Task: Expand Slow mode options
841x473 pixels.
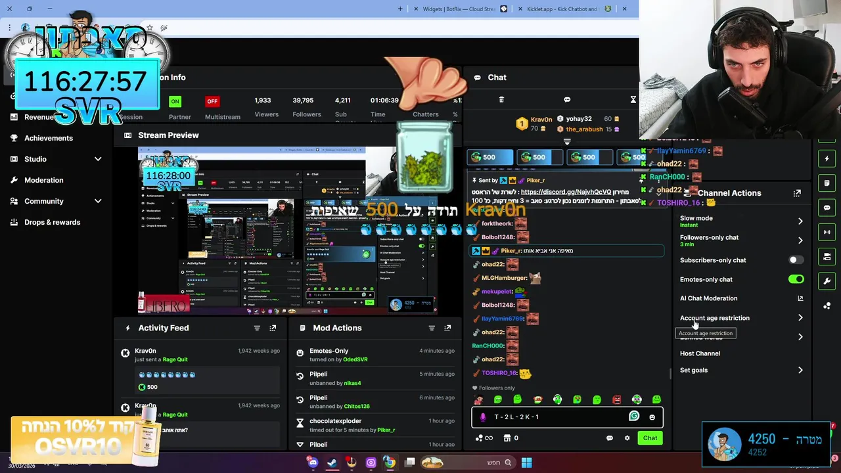Action: [x=800, y=221]
